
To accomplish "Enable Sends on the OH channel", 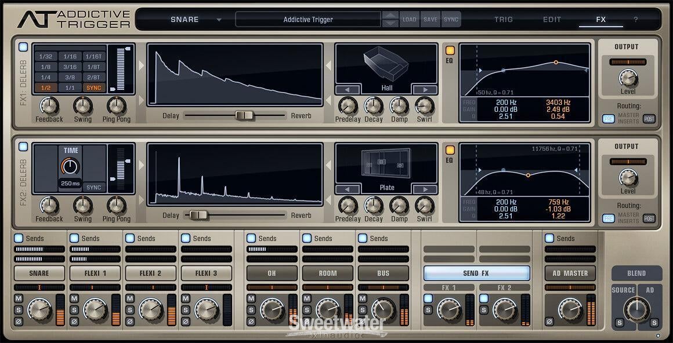I will click(252, 238).
